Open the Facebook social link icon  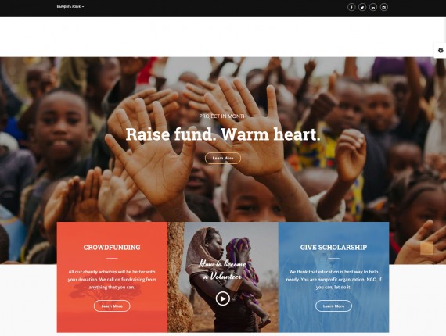click(351, 7)
